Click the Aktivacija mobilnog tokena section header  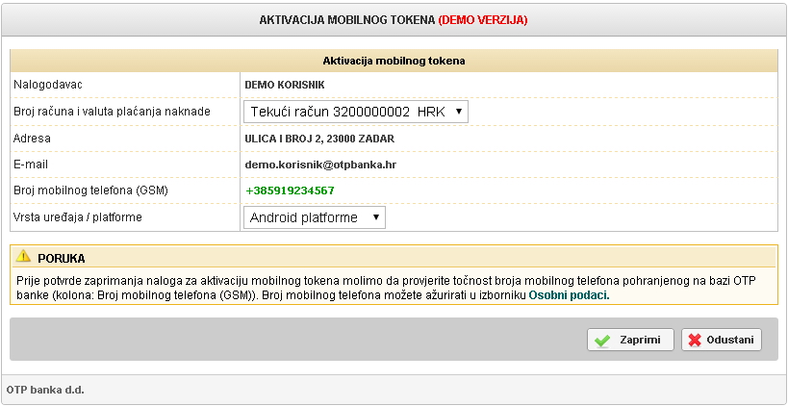(x=394, y=60)
